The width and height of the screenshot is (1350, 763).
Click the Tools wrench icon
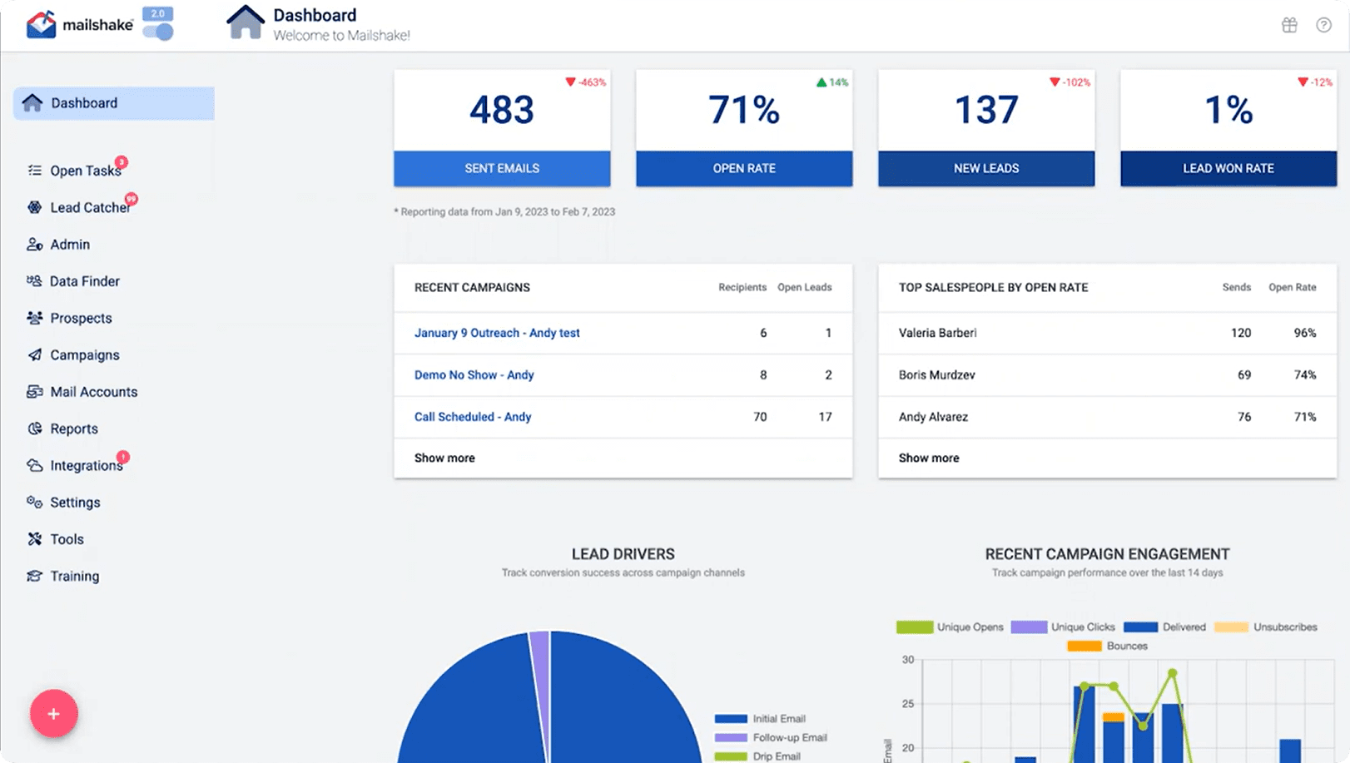[34, 539]
